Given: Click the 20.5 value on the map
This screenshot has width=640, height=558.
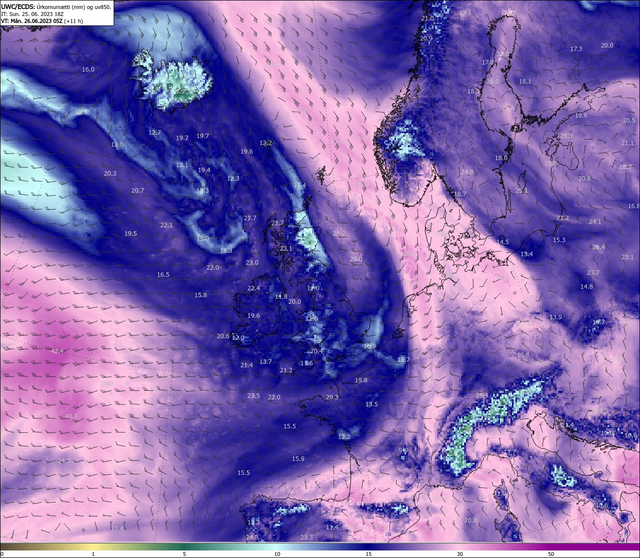Looking at the screenshot, I should (x=629, y=121).
